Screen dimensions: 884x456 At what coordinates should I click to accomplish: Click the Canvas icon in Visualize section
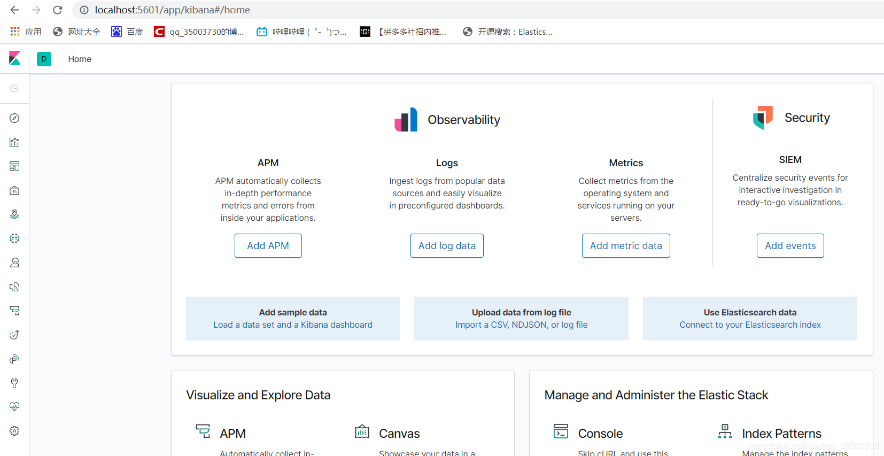coord(362,431)
